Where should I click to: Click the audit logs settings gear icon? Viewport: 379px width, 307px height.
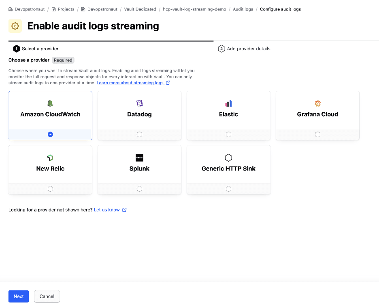pos(15,26)
